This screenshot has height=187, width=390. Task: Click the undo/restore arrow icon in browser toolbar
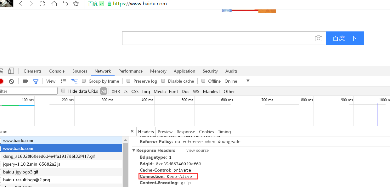point(65,4)
